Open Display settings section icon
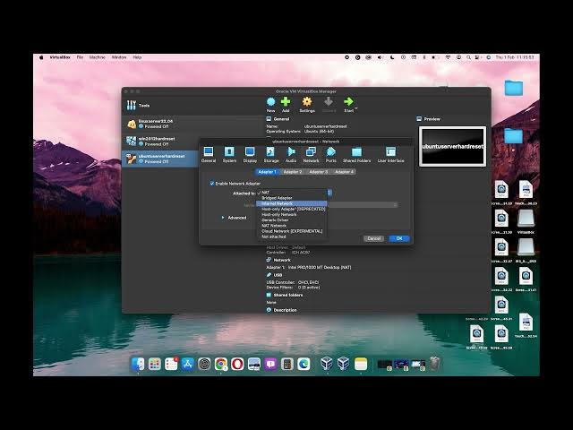The image size is (573, 430). (x=250, y=151)
